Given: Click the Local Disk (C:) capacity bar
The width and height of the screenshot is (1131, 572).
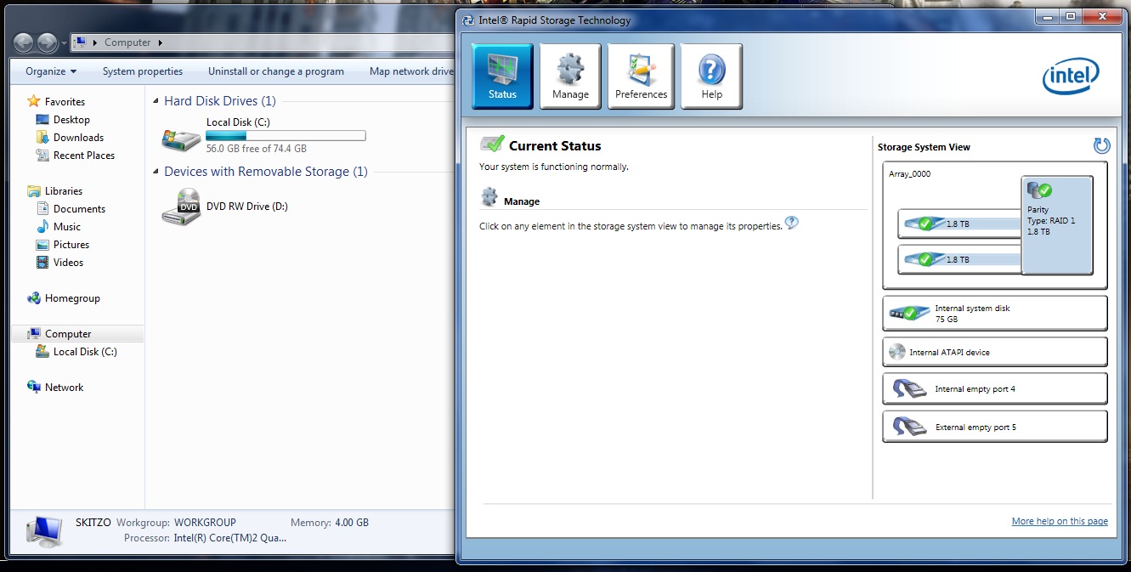Looking at the screenshot, I should click(x=286, y=135).
